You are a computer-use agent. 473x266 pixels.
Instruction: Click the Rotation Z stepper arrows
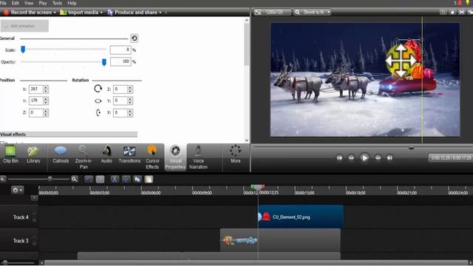point(130,89)
